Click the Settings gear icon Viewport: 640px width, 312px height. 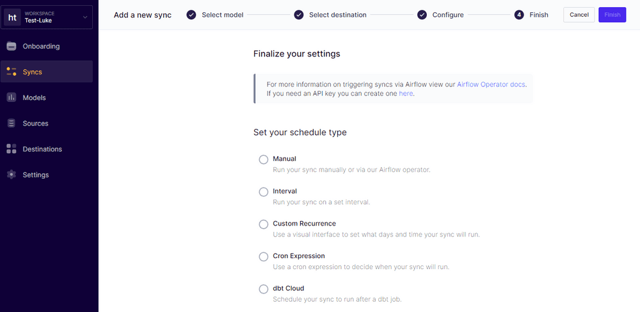(x=12, y=174)
